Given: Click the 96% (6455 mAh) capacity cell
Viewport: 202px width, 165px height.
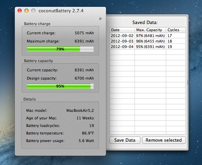Looking at the screenshot, I should pyautogui.click(x=150, y=41).
